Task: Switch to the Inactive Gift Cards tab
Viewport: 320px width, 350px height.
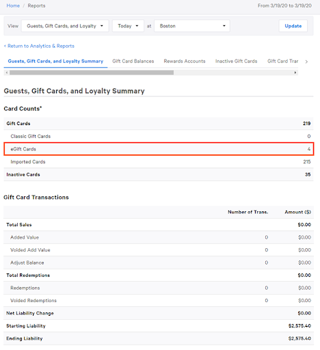Action: click(237, 61)
